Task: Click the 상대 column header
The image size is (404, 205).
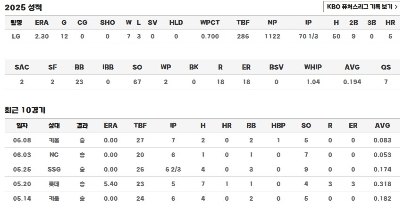Action: [54, 126]
